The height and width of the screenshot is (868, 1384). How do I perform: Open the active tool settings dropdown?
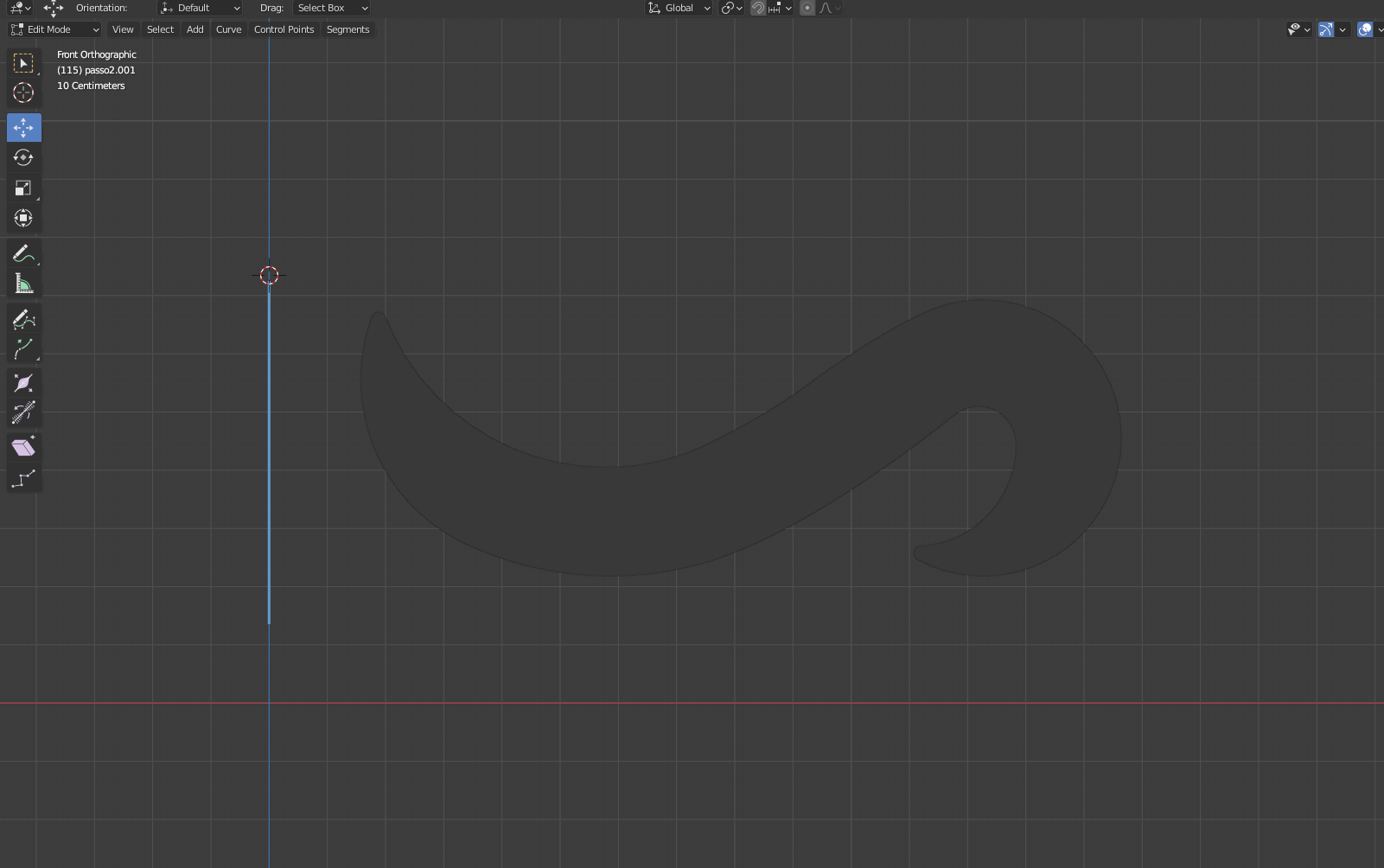[20, 8]
